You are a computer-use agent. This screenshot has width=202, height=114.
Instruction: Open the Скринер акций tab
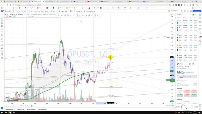(x=10, y=109)
